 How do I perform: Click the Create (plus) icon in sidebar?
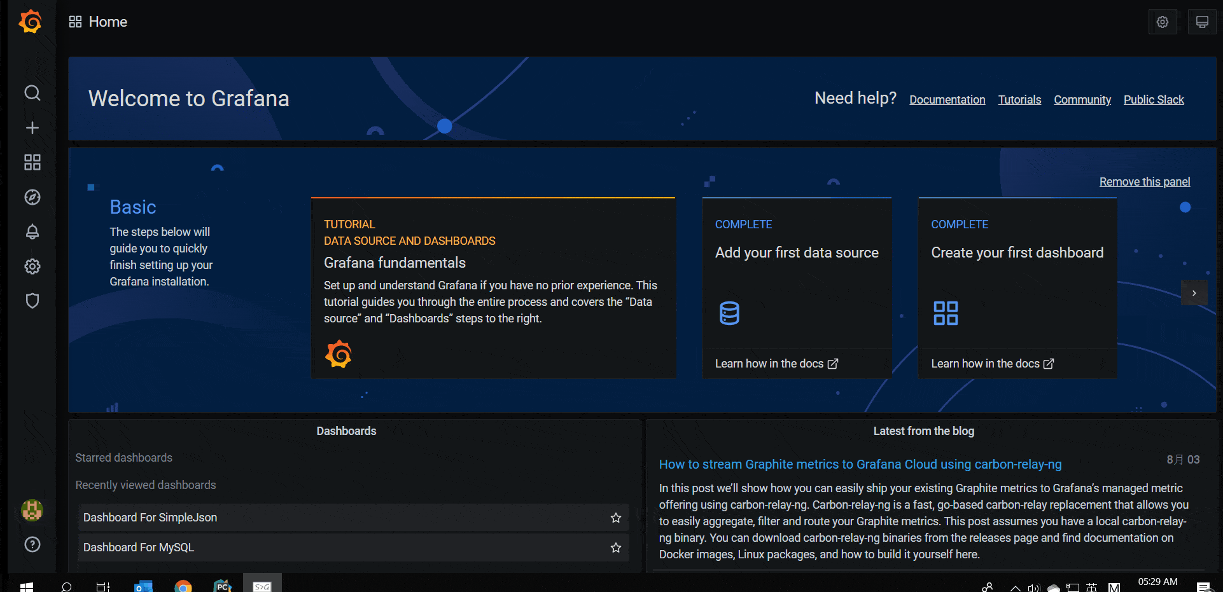32,127
